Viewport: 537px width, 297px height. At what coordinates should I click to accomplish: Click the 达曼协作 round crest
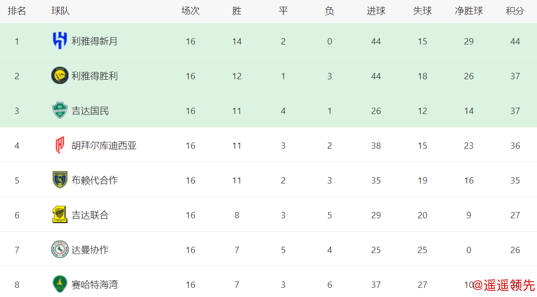(x=60, y=250)
